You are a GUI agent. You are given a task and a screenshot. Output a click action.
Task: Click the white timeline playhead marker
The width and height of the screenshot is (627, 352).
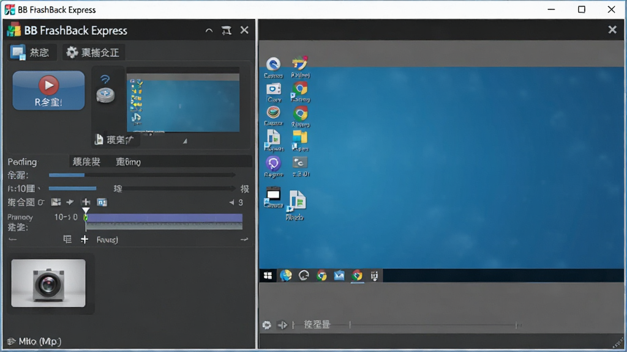tap(86, 211)
